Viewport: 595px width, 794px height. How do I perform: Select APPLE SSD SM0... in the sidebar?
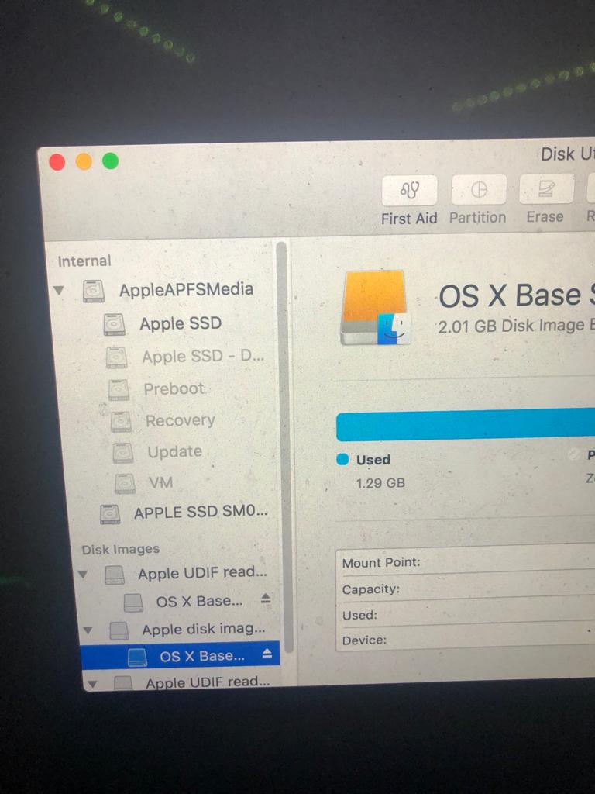pos(201,512)
